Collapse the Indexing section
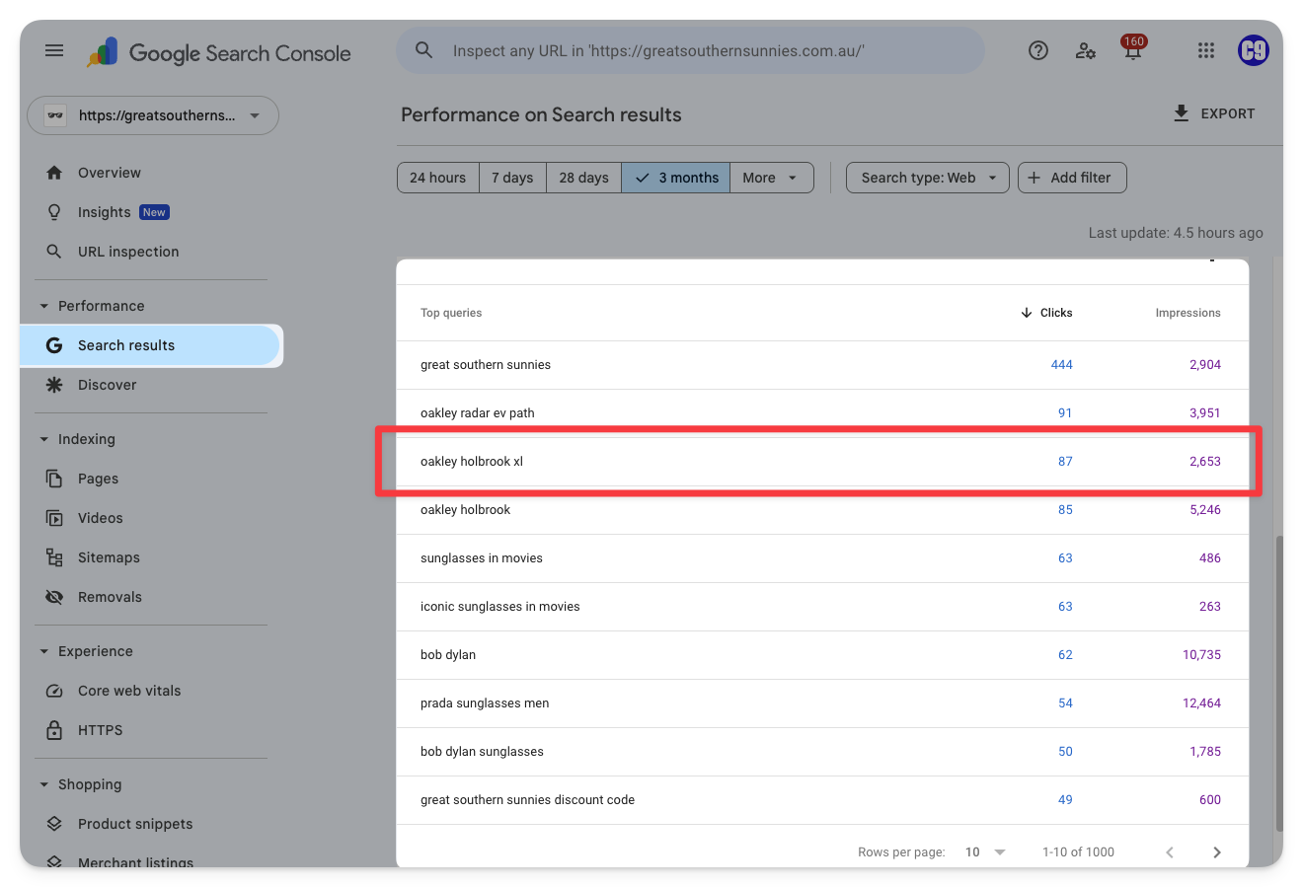 point(44,439)
